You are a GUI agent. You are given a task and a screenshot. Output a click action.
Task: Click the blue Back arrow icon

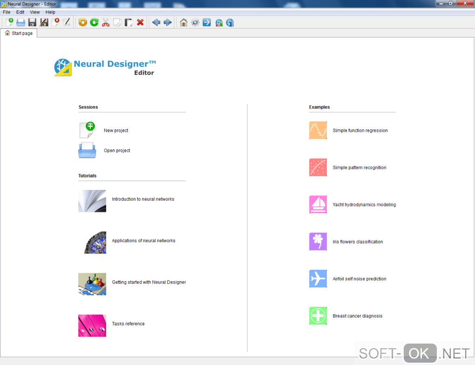click(x=156, y=22)
